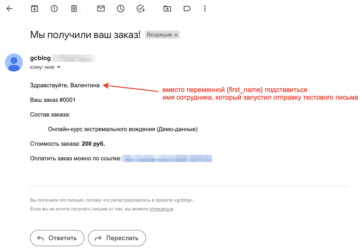Go back using the left arrow

pos(10,9)
